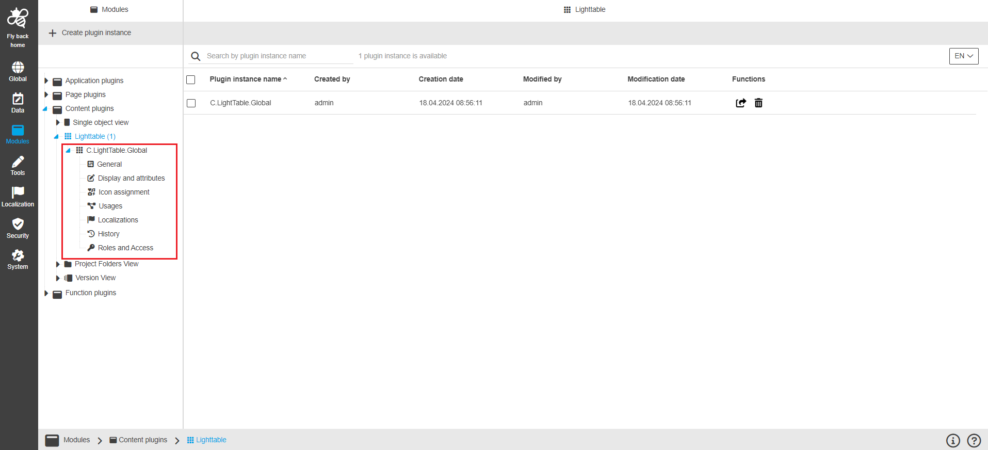Screen dimensions: 988x450
Task: Select the Project Folders View tree item
Action: point(106,264)
